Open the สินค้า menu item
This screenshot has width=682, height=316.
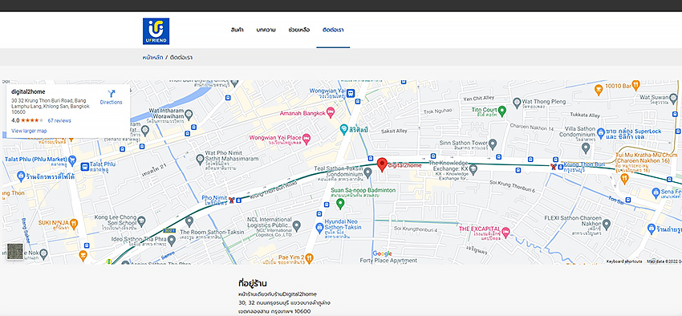237,30
